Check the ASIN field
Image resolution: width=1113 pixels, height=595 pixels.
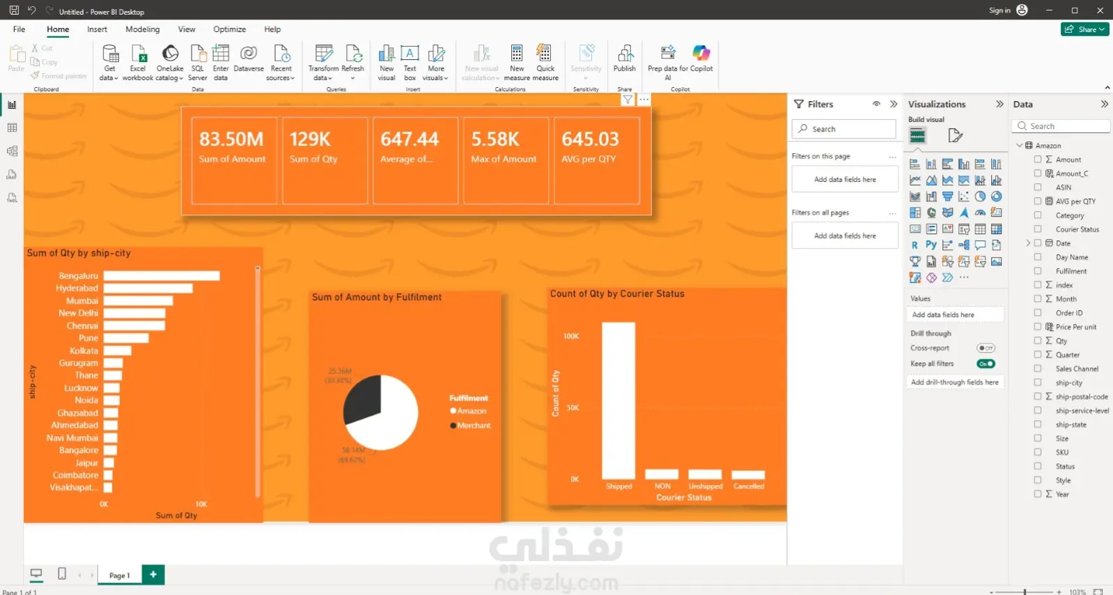(x=1038, y=187)
